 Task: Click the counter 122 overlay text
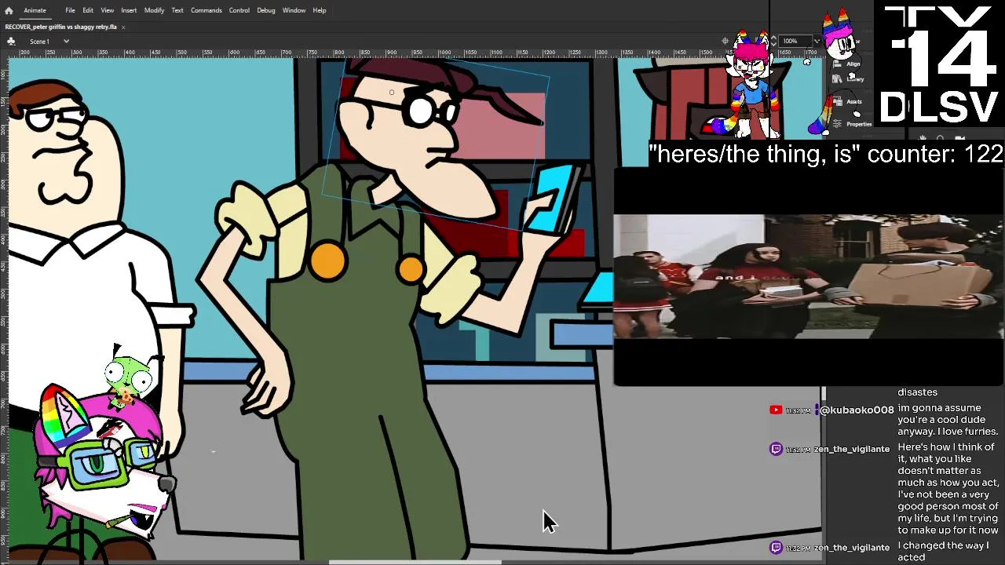(x=826, y=154)
